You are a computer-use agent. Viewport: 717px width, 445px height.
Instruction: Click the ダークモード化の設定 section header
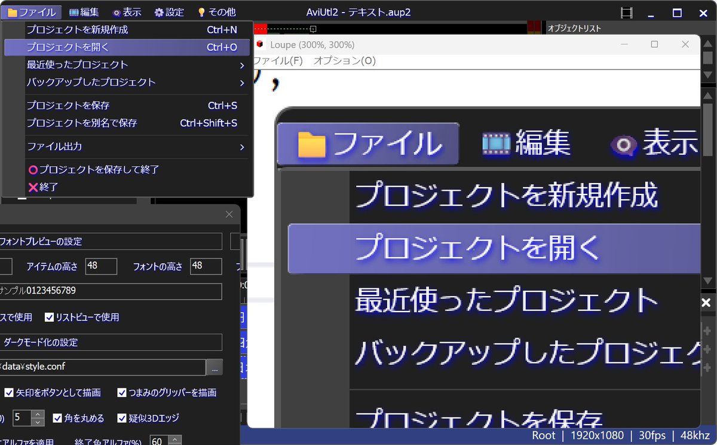tap(111, 342)
